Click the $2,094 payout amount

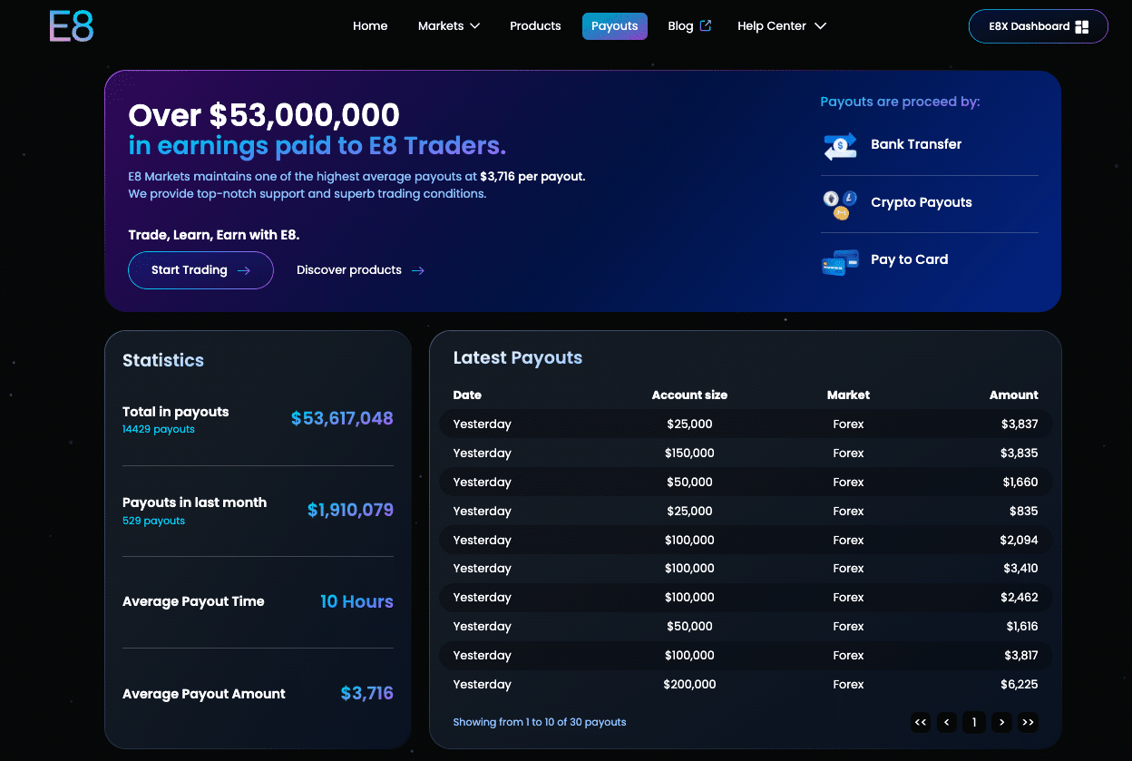(x=1020, y=541)
